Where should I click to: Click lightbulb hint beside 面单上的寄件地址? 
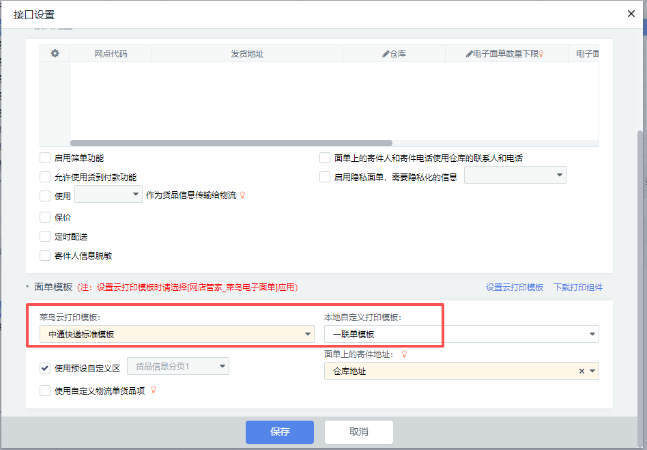403,354
